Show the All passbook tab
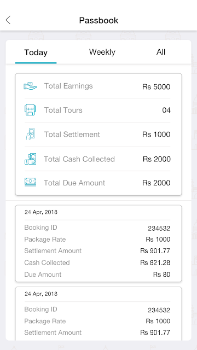 tap(161, 52)
